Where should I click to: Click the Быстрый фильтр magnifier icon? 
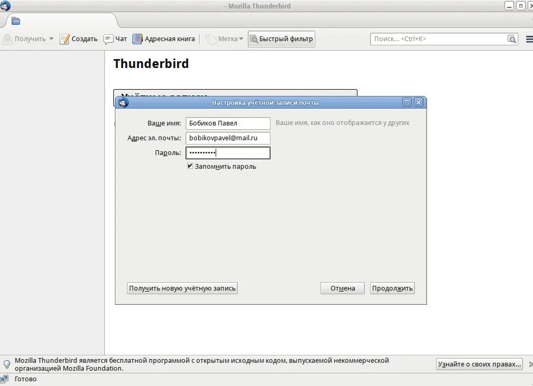click(x=254, y=39)
